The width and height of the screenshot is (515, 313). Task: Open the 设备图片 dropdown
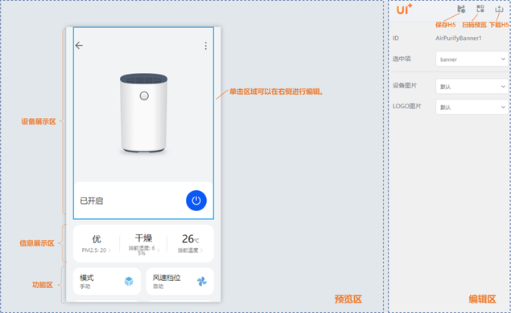tap(472, 87)
